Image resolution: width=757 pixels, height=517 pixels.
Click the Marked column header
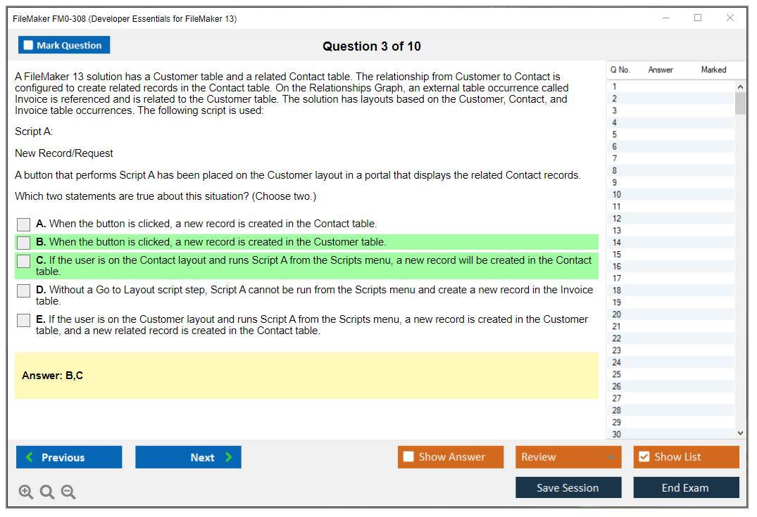point(713,70)
